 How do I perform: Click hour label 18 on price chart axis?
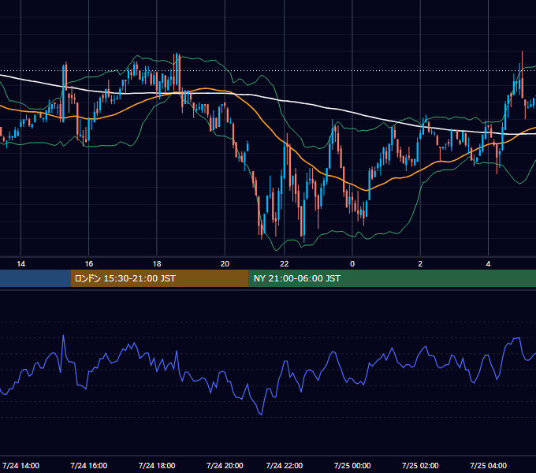[x=157, y=264]
